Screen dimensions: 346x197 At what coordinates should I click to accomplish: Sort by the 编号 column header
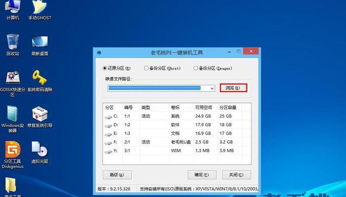pyautogui.click(x=129, y=107)
